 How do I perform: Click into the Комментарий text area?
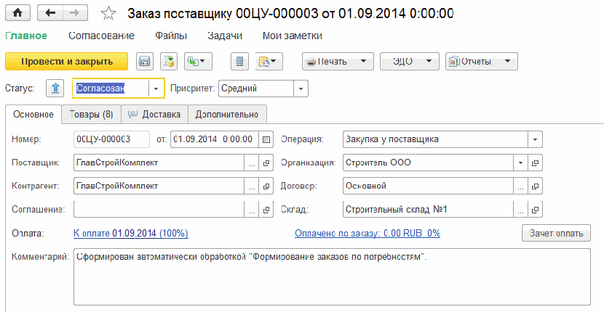(x=332, y=277)
